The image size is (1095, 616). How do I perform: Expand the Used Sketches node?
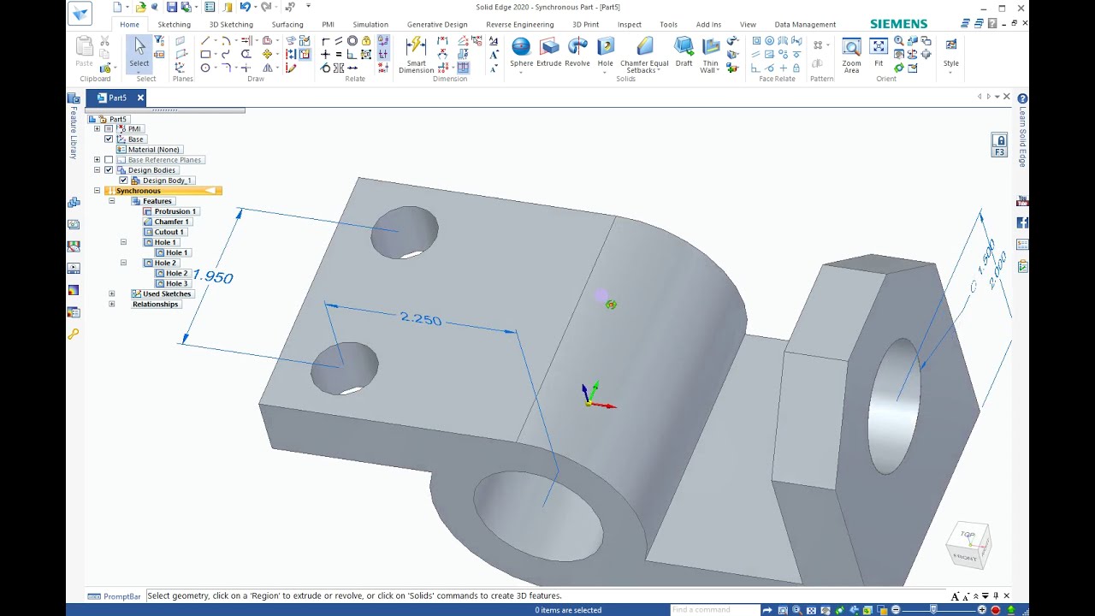pos(111,293)
